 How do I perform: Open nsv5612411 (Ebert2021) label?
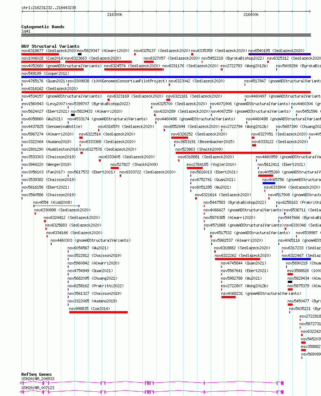point(281,164)
